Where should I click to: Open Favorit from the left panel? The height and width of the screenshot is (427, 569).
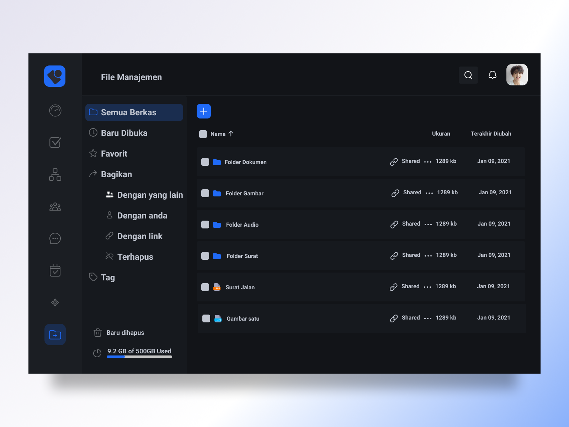pyautogui.click(x=114, y=153)
